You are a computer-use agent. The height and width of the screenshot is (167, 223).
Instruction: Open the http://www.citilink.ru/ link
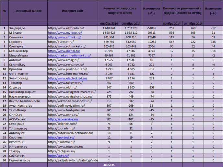tap(65, 37)
